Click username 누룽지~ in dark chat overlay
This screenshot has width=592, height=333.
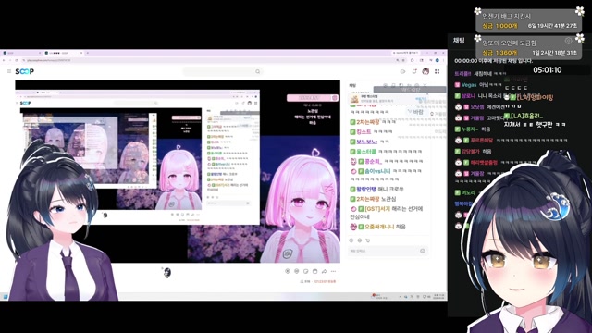(470, 129)
